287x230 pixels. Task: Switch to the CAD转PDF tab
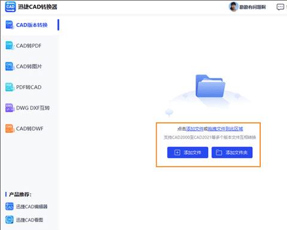pos(30,46)
